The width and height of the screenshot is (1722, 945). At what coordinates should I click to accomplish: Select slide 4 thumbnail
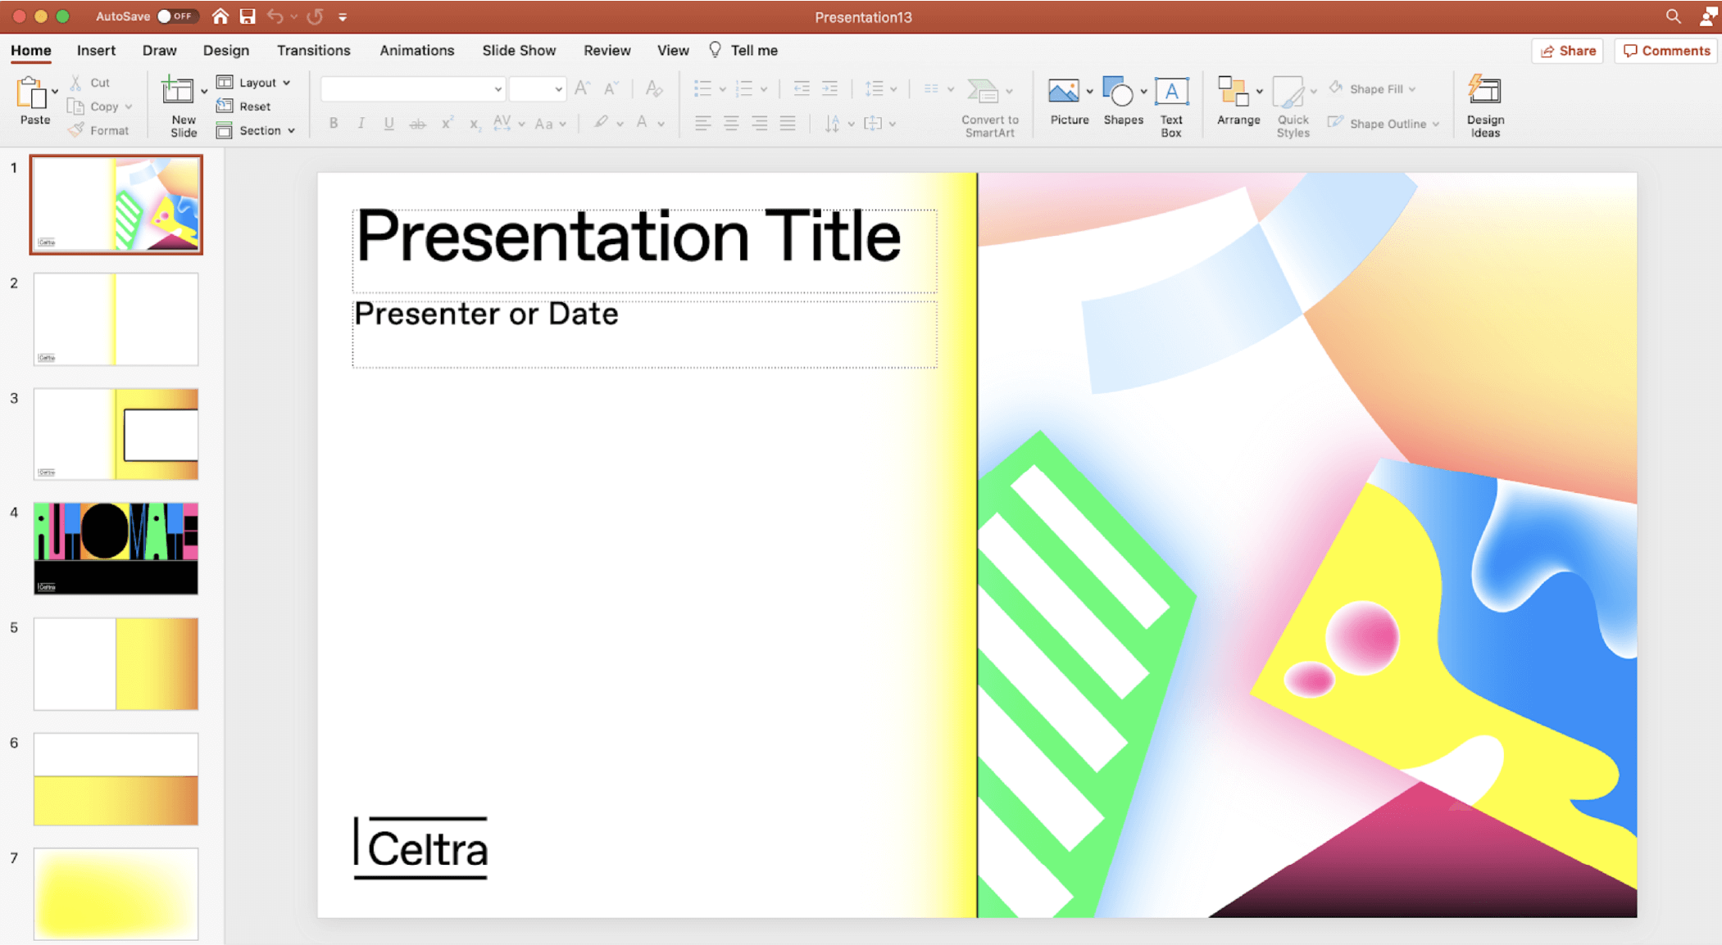coord(116,548)
